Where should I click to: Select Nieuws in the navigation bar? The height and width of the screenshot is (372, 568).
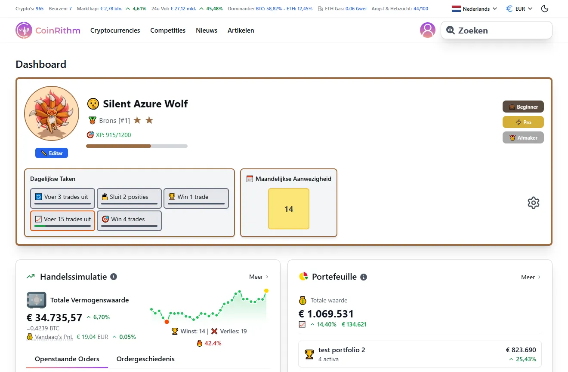coord(207,30)
